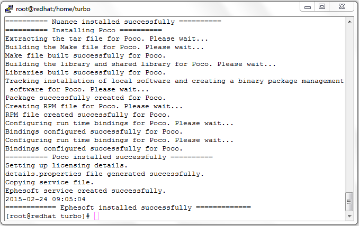
Task: Click the window title root@redhat:/home/turbo
Action: tap(53, 9)
